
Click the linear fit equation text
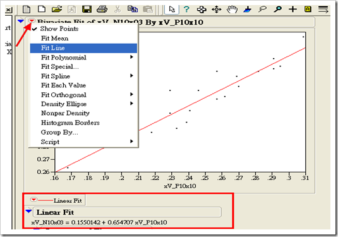(x=99, y=222)
